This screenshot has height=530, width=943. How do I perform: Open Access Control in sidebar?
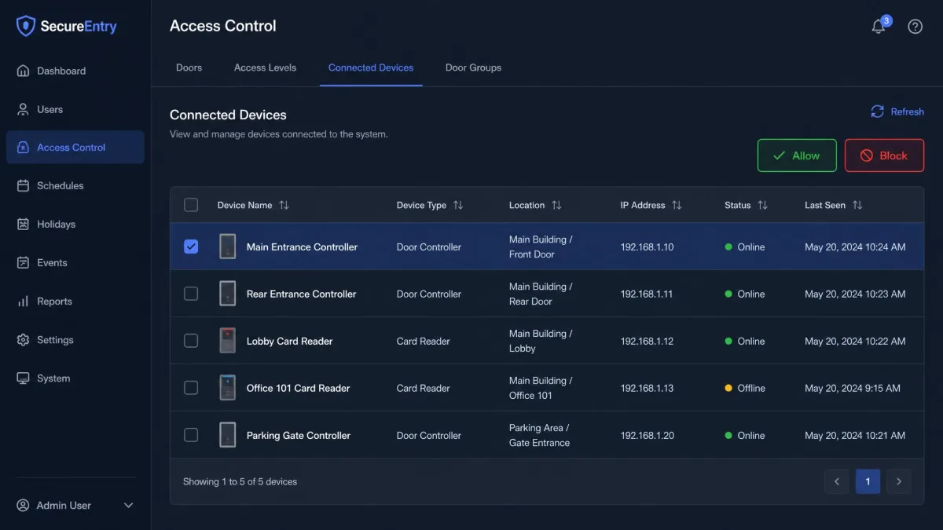coord(75,148)
